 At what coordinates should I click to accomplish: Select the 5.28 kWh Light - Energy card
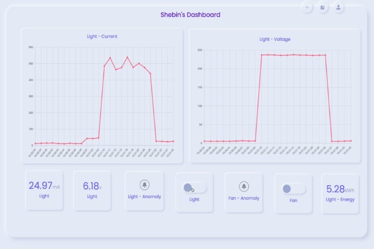tap(340, 193)
